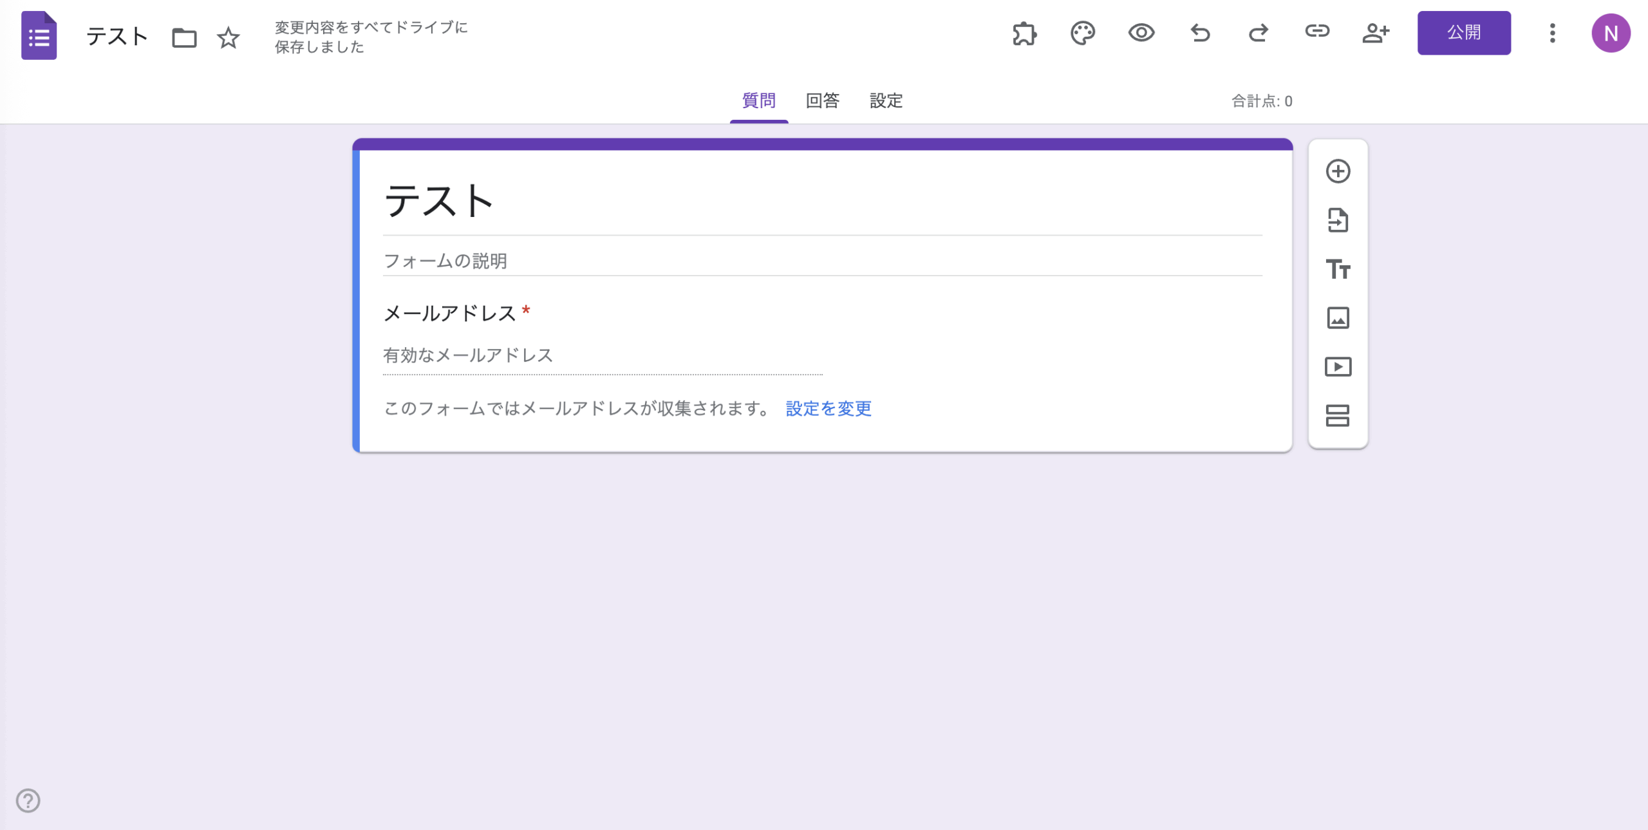Viewport: 1648px width, 830px height.
Task: Open the Google Forms home via the Forms logo
Action: coord(39,36)
